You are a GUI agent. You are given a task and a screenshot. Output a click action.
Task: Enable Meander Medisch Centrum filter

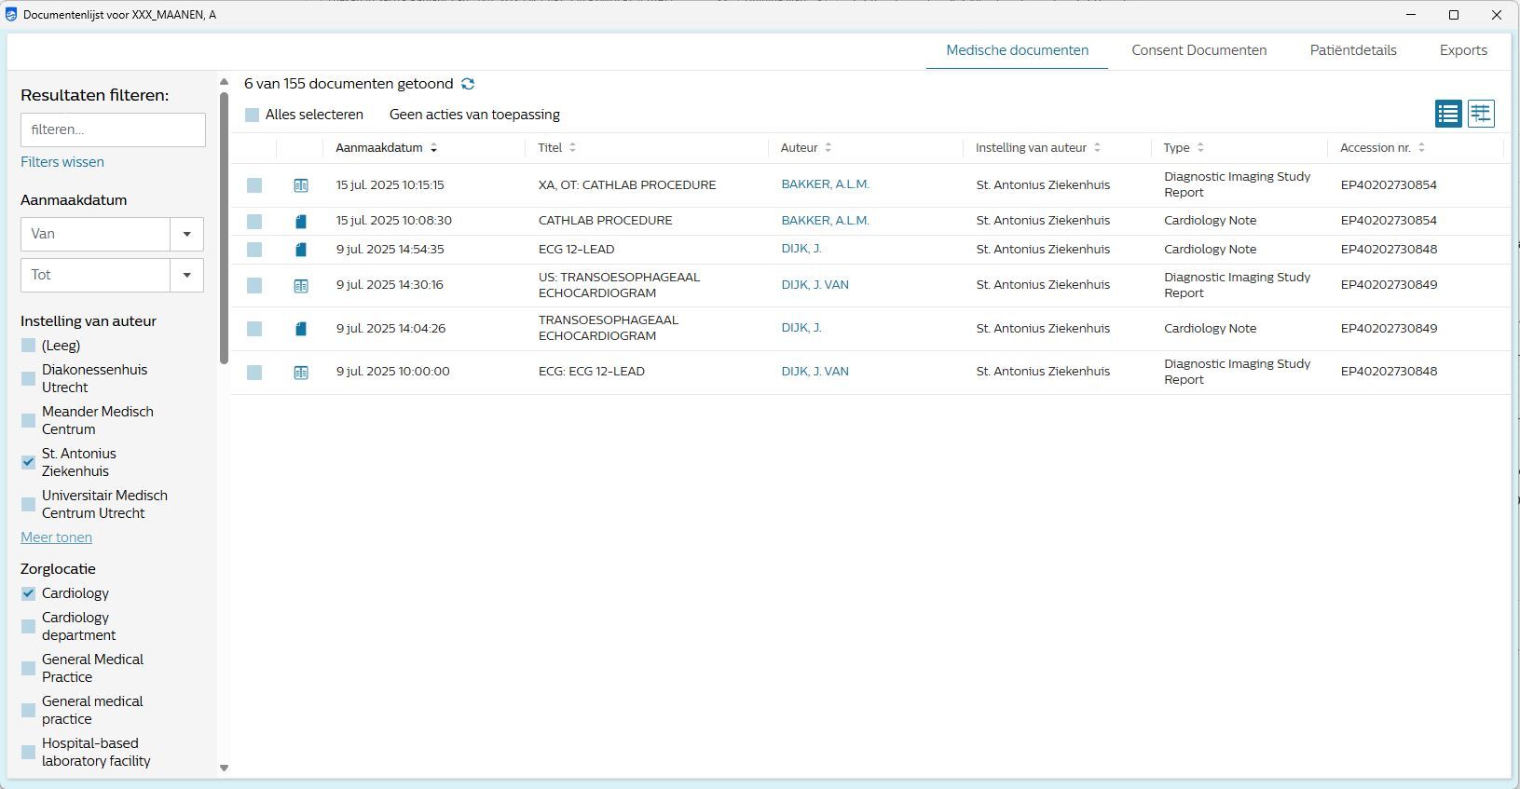tap(29, 420)
